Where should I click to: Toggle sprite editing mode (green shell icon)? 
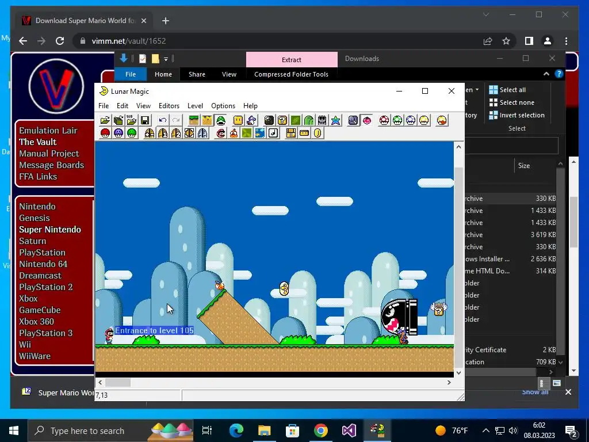[x=220, y=120]
